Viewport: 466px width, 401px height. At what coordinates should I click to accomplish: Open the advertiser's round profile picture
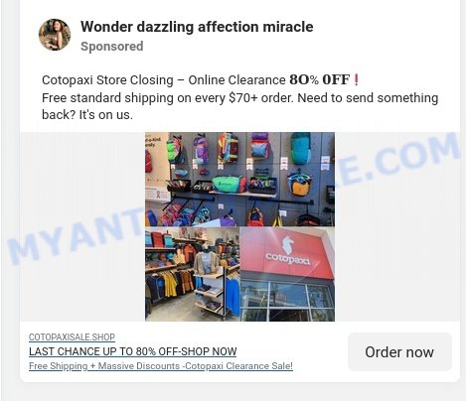pos(55,35)
